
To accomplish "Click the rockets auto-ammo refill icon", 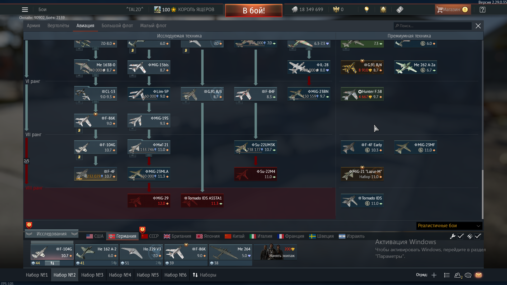I will (470, 236).
